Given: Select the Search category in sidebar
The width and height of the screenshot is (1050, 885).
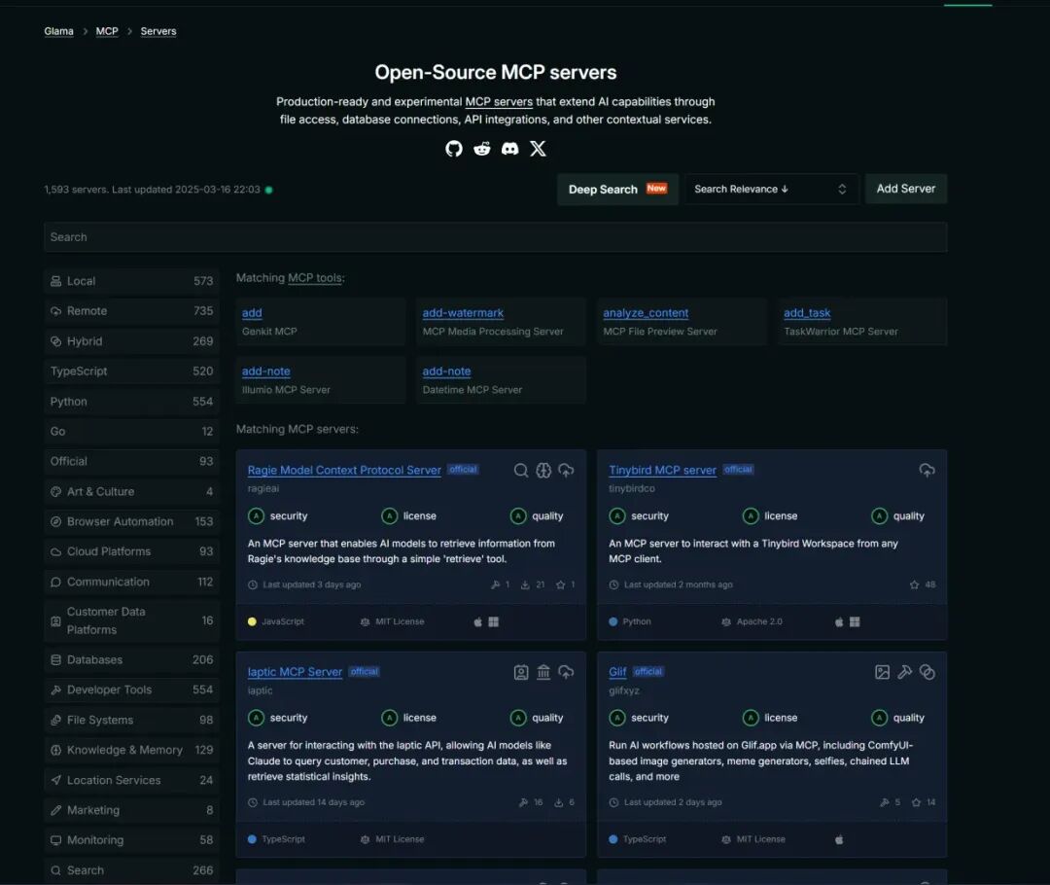Looking at the screenshot, I should pyautogui.click(x=132, y=870).
